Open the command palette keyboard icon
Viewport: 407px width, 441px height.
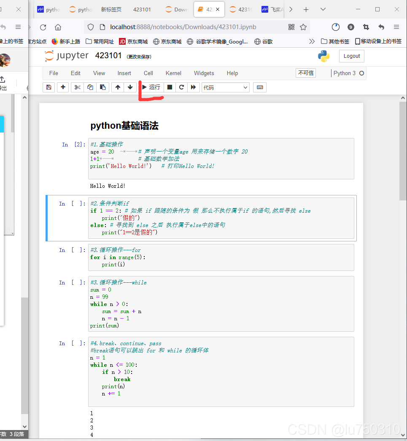pos(260,87)
